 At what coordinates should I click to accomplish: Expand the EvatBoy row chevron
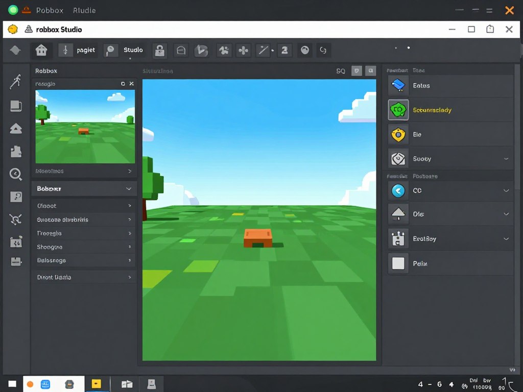click(506, 239)
